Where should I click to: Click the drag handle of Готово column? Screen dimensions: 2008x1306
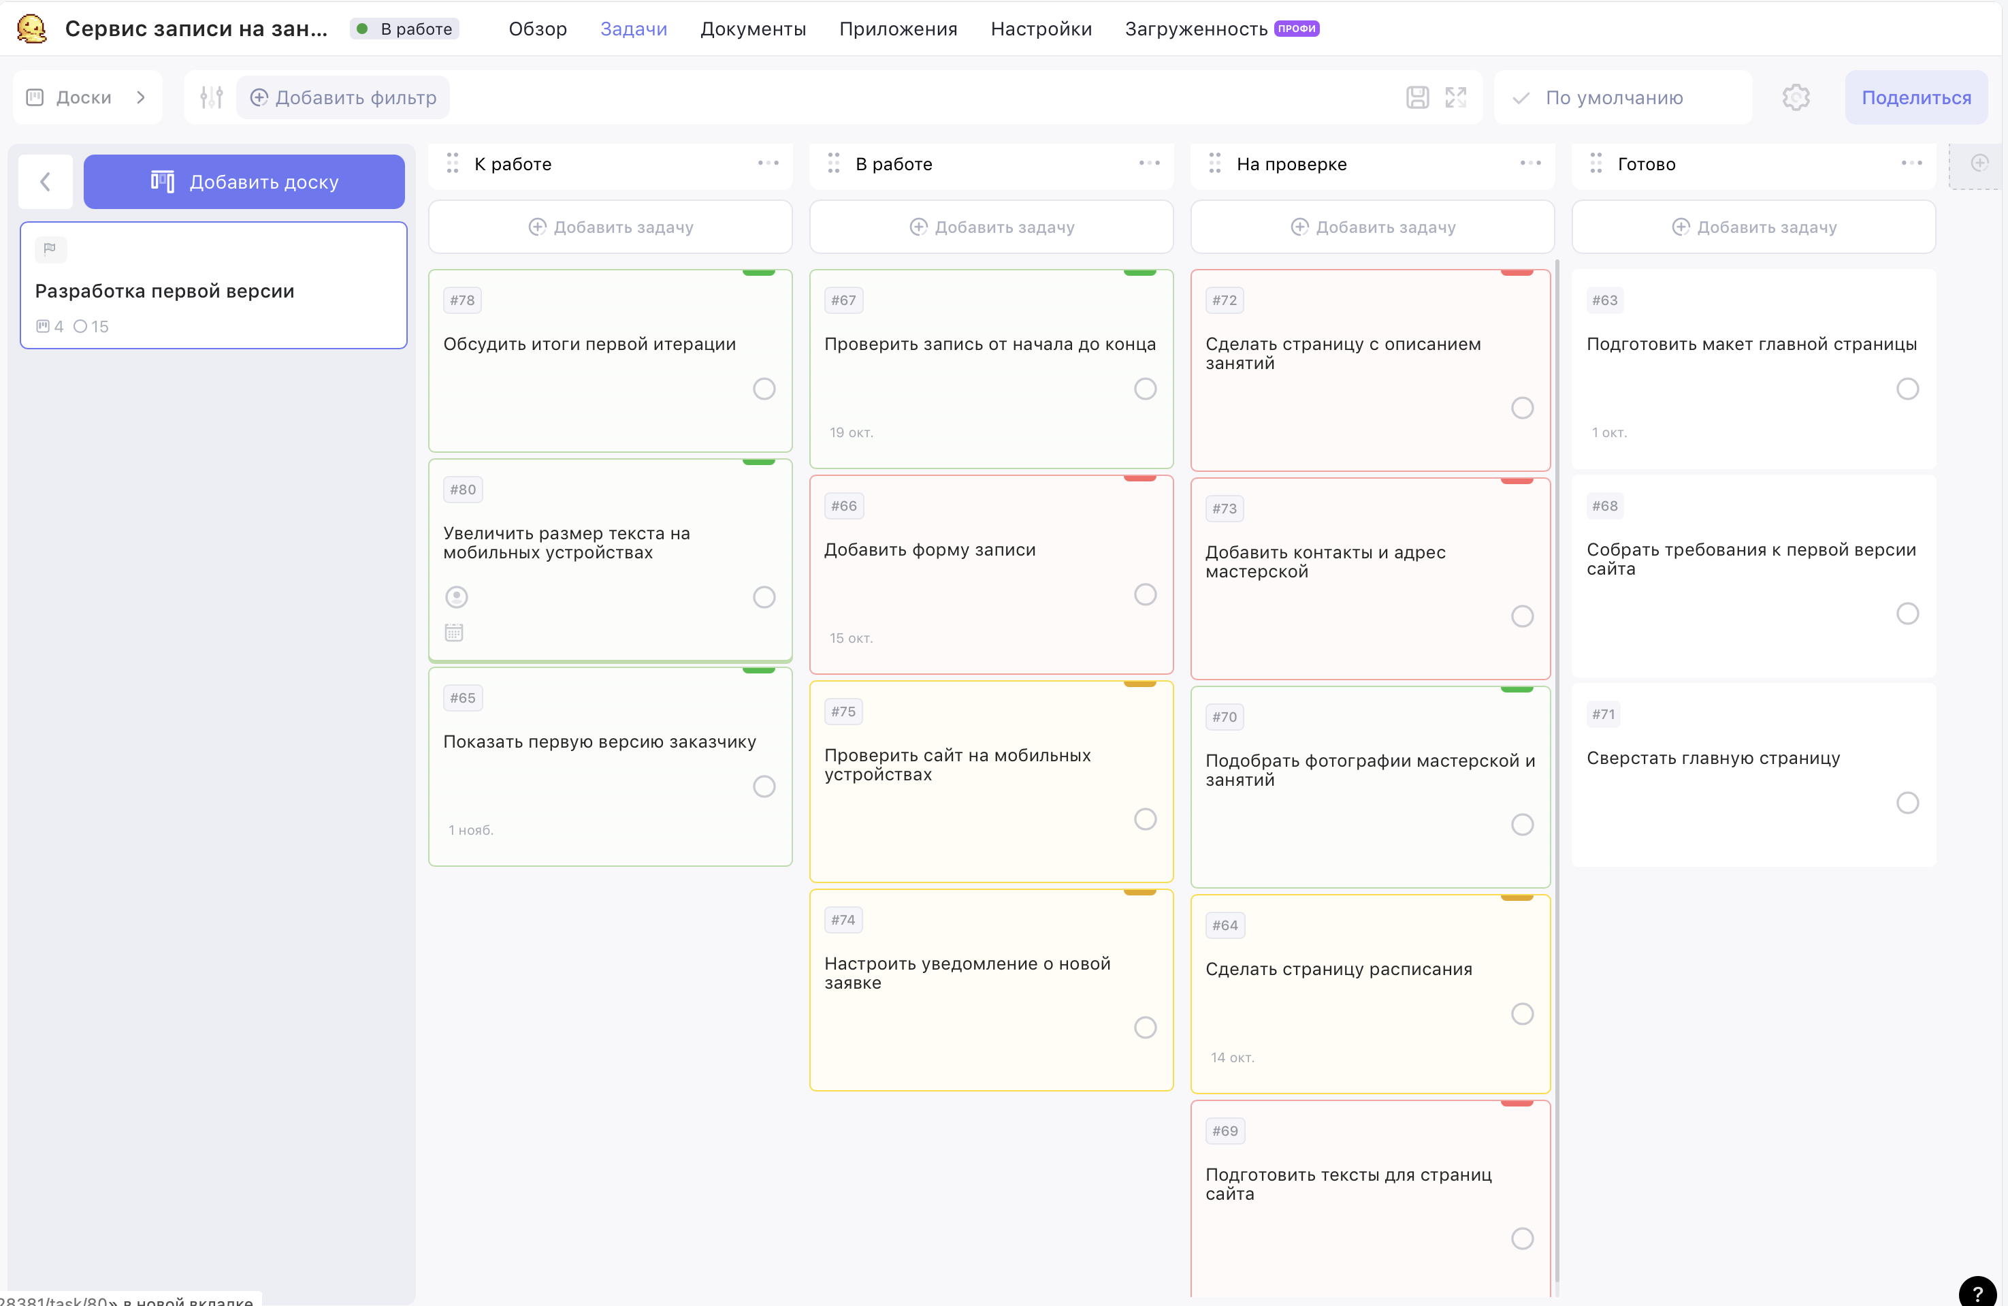tap(1596, 164)
